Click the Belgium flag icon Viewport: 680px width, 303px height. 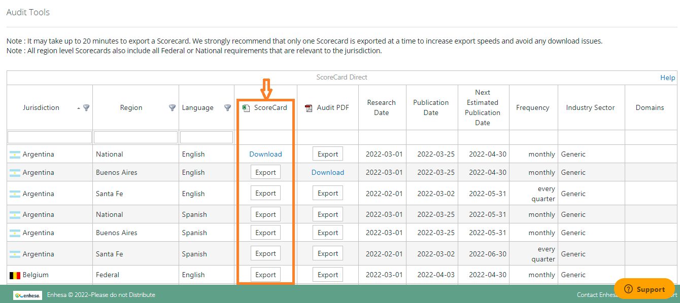coord(15,275)
